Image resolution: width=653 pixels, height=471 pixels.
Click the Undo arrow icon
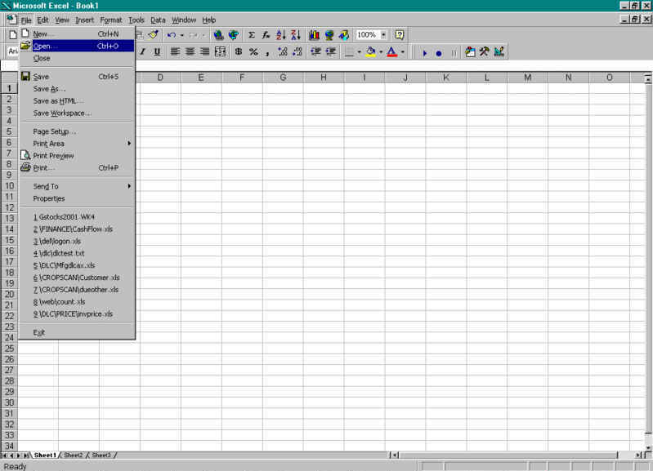coord(171,35)
